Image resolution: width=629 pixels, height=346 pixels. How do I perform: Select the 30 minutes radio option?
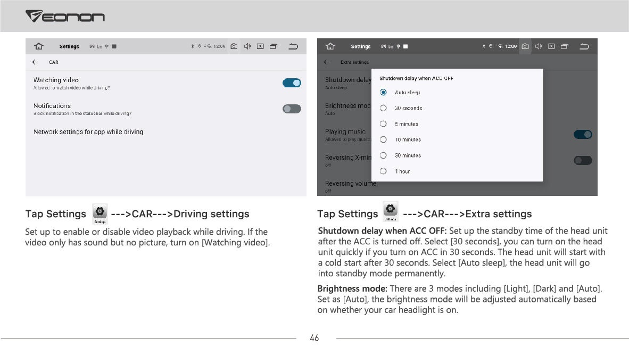pos(384,155)
